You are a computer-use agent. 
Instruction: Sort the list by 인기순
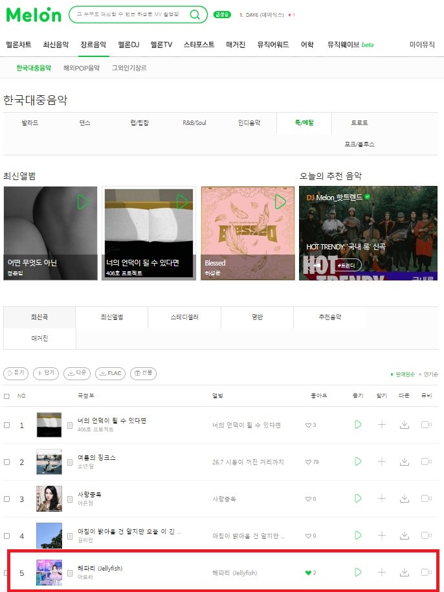430,374
